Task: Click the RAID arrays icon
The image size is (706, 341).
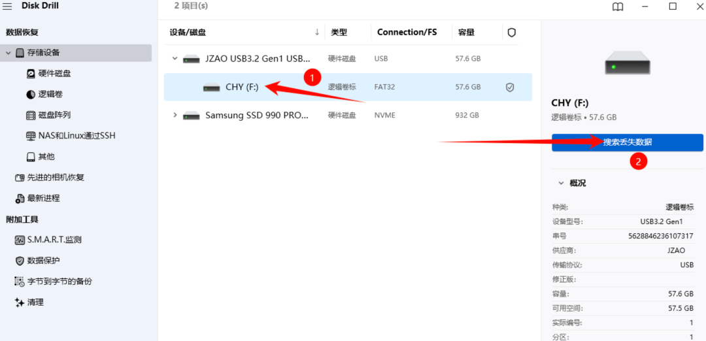Action: pos(31,115)
